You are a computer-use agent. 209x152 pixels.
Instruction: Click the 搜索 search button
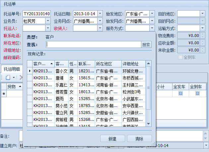pos(146,45)
